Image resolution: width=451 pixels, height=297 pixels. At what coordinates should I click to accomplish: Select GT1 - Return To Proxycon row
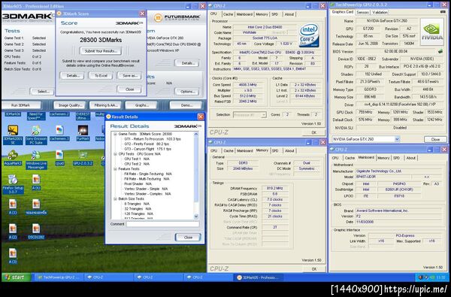tap(153, 139)
